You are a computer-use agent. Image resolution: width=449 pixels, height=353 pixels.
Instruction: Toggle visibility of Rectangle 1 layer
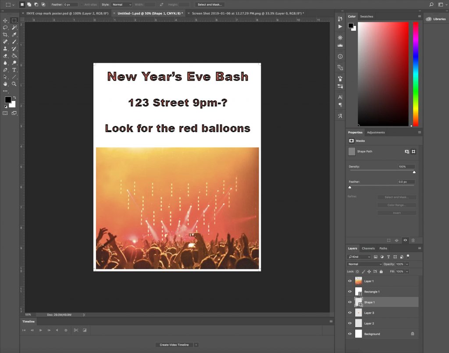[349, 291]
